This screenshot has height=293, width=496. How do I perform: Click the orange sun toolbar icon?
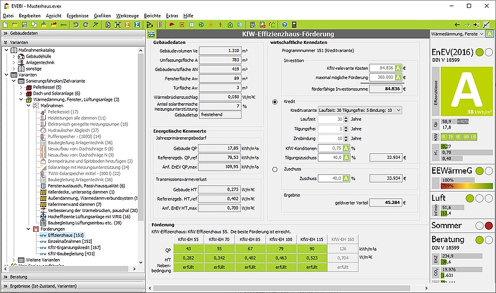(211, 25)
